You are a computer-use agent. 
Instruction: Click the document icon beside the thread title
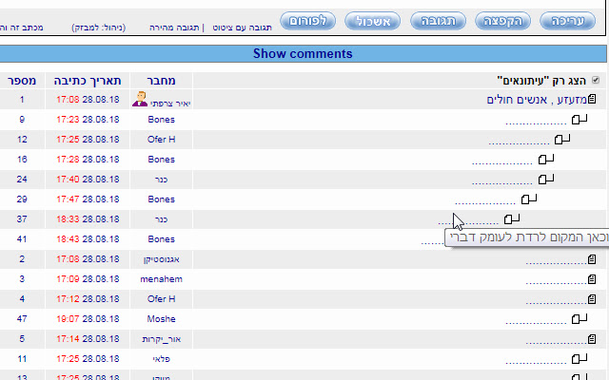(591, 99)
